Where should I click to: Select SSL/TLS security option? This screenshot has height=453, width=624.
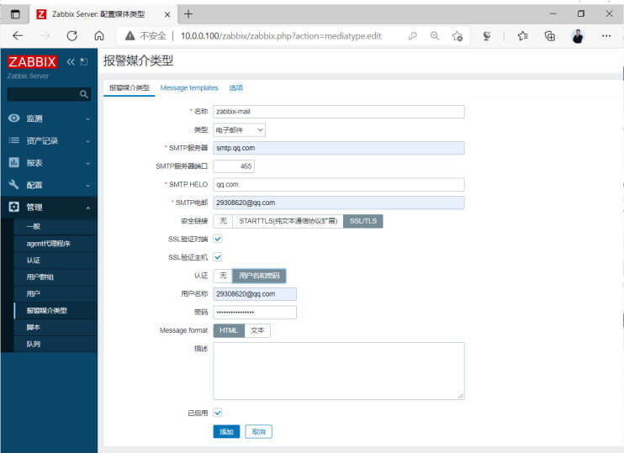[363, 221]
